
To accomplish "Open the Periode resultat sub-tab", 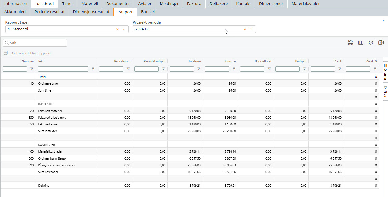I will [50, 12].
